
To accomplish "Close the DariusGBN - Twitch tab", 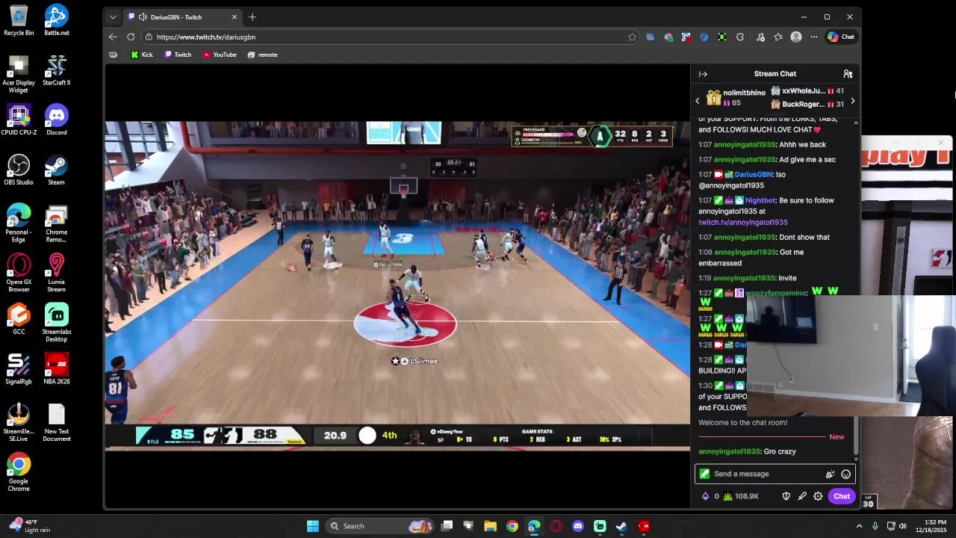I will (235, 17).
